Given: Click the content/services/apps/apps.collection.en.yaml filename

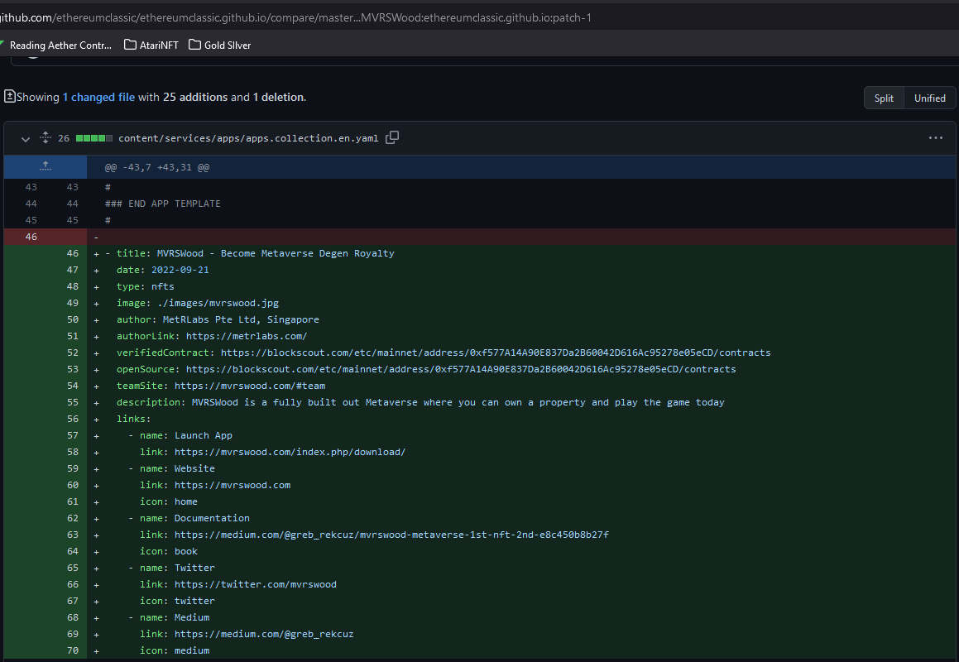Looking at the screenshot, I should tap(248, 138).
